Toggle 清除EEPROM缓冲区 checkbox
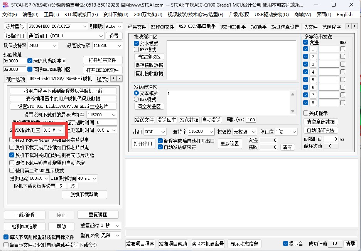 click(x=30, y=69)
